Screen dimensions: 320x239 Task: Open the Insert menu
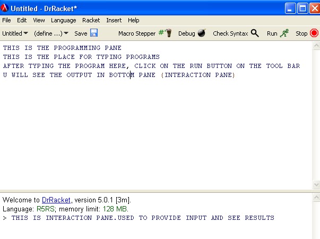[x=114, y=20]
